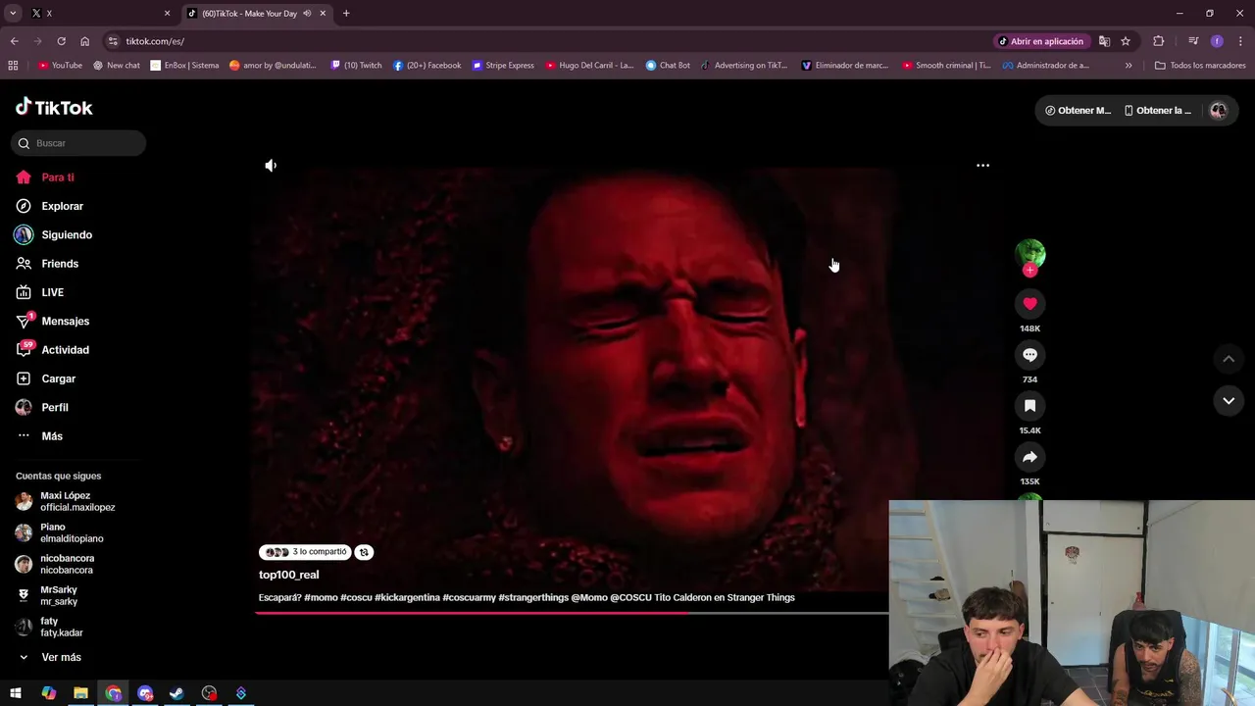Open the '3 lo compartió' badge
This screenshot has height=706, width=1255.
click(305, 552)
